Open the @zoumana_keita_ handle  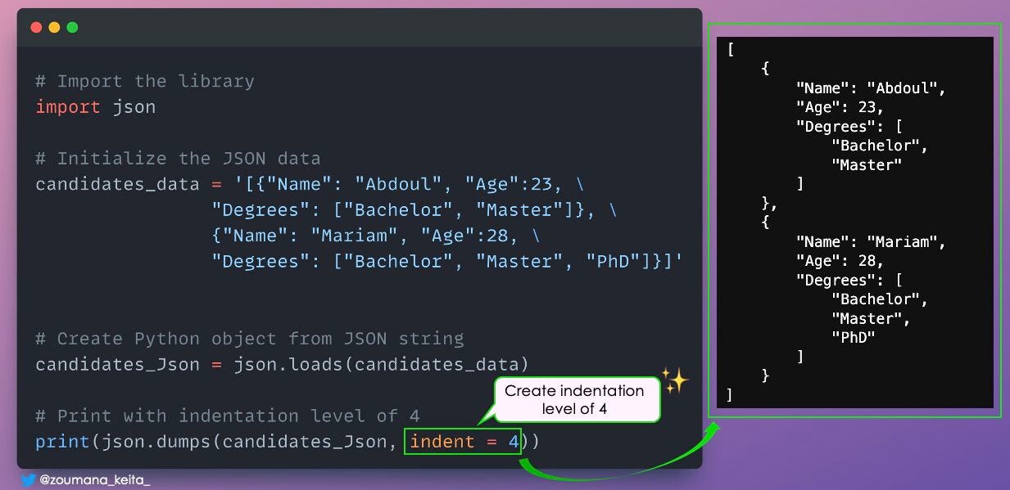coord(95,481)
